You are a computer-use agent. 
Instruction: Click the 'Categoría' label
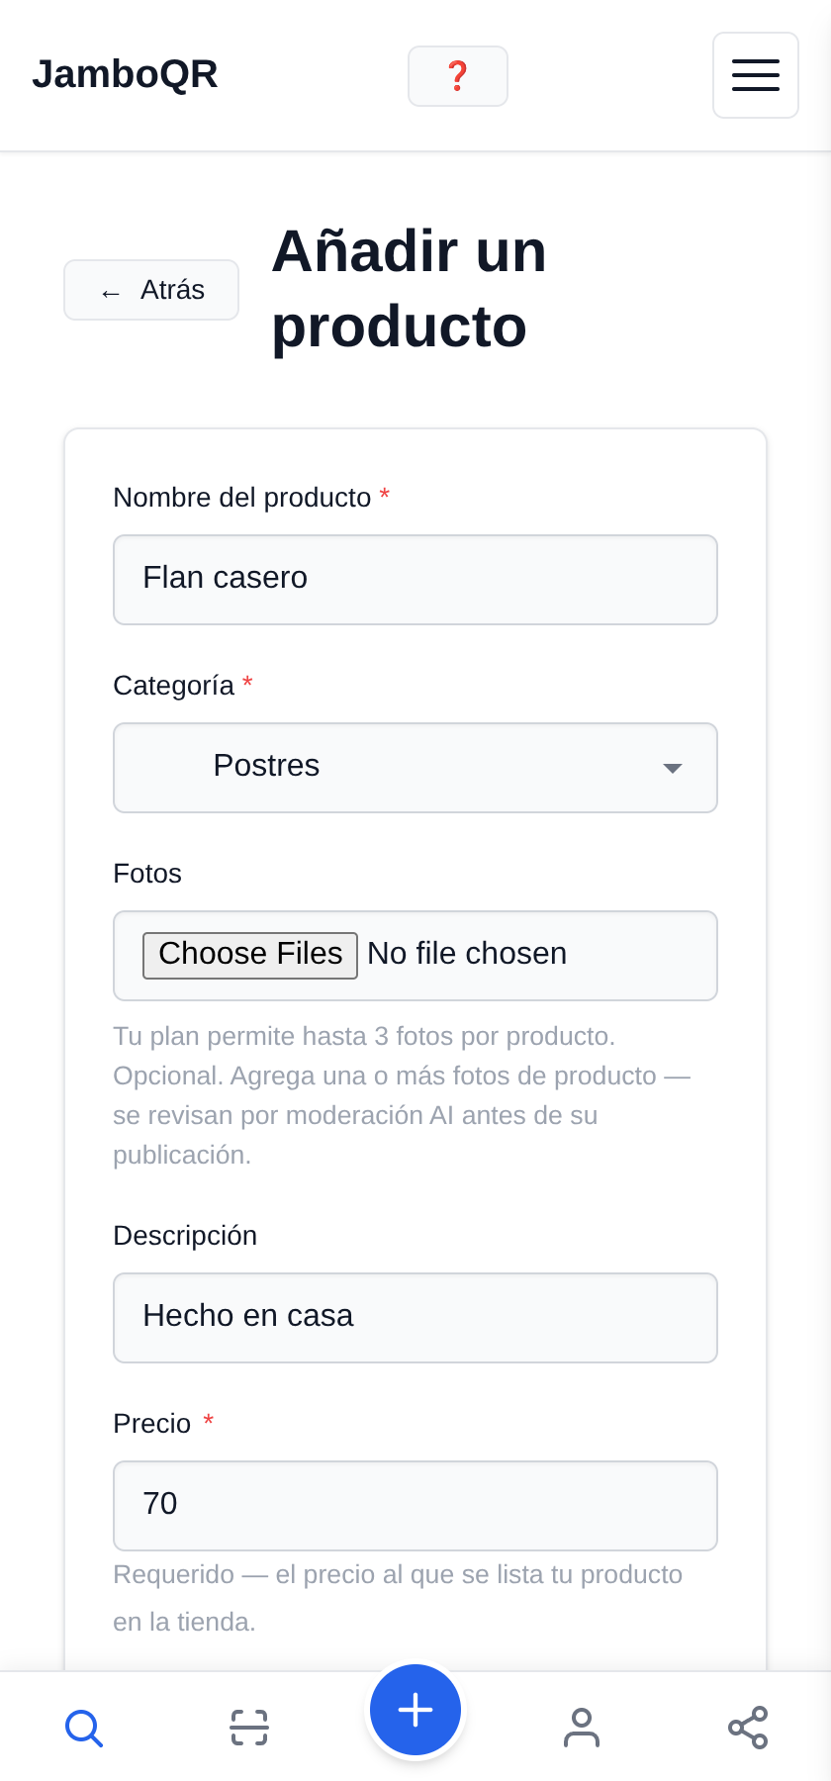click(x=174, y=685)
